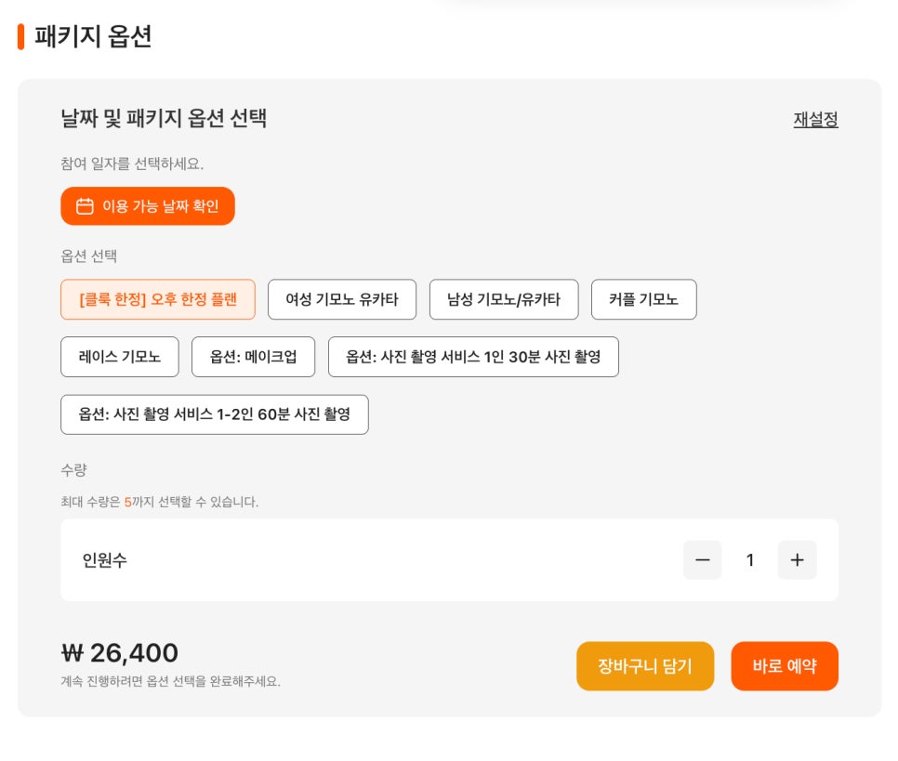
Task: Click 바로 예약 button
Action: [x=785, y=666]
